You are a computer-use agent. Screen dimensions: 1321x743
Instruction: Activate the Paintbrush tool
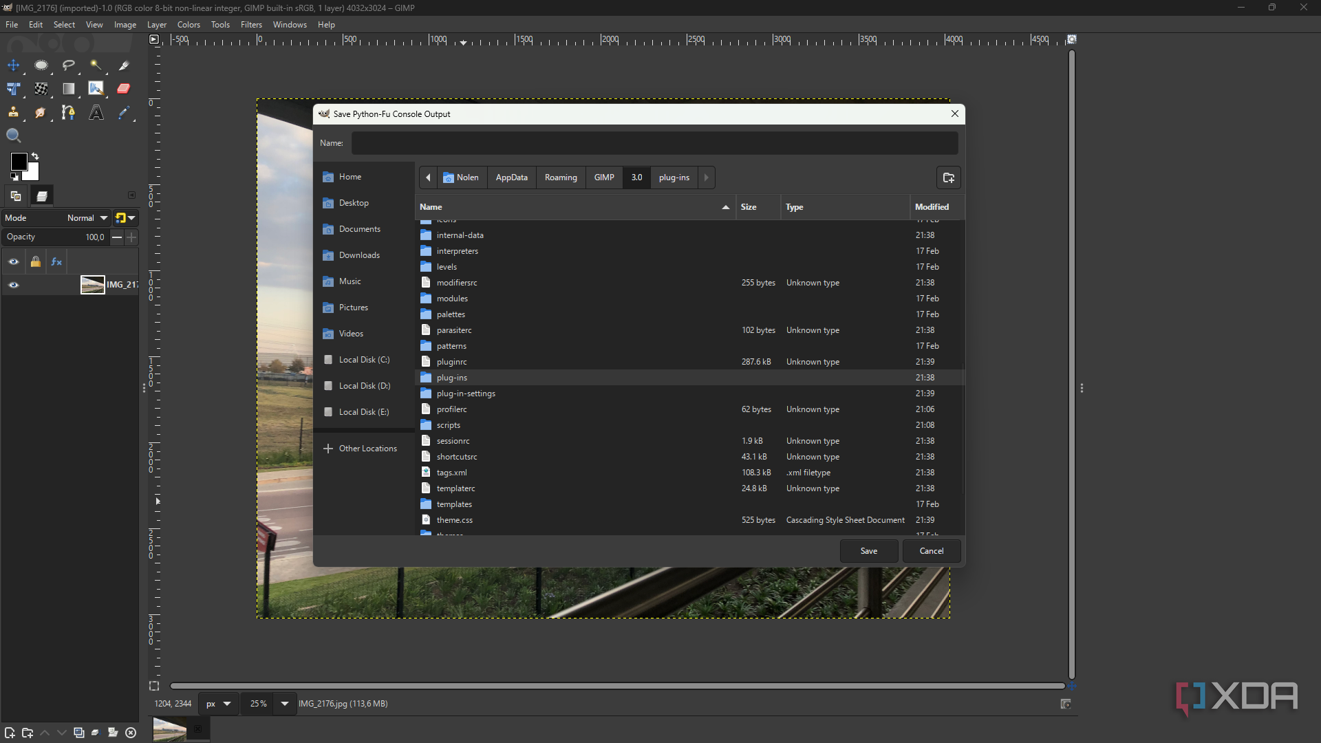96,89
